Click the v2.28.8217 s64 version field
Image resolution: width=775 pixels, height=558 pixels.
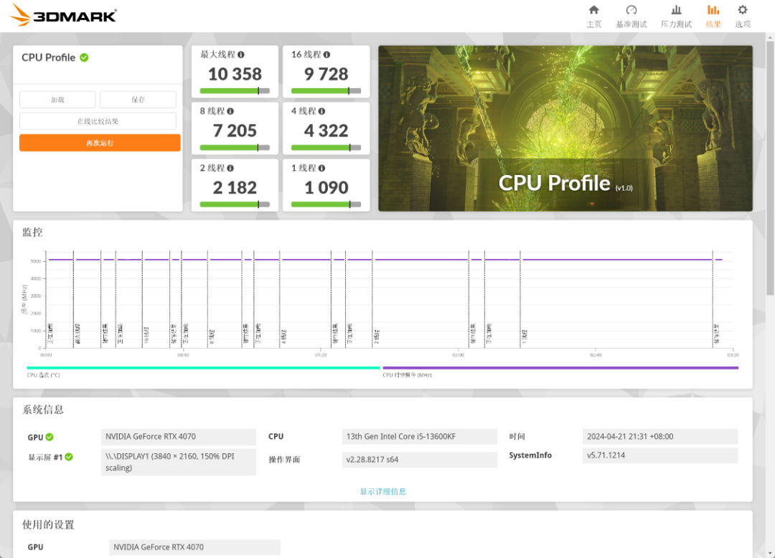point(420,459)
